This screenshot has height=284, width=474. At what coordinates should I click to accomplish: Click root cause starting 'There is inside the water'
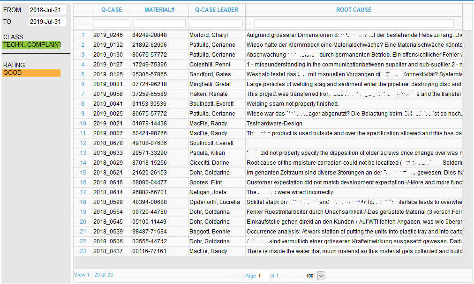(354, 251)
